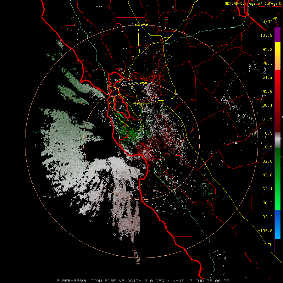The height and width of the screenshot is (283, 283).
Task: Click the 45.6 legend value
Action: click(x=268, y=91)
